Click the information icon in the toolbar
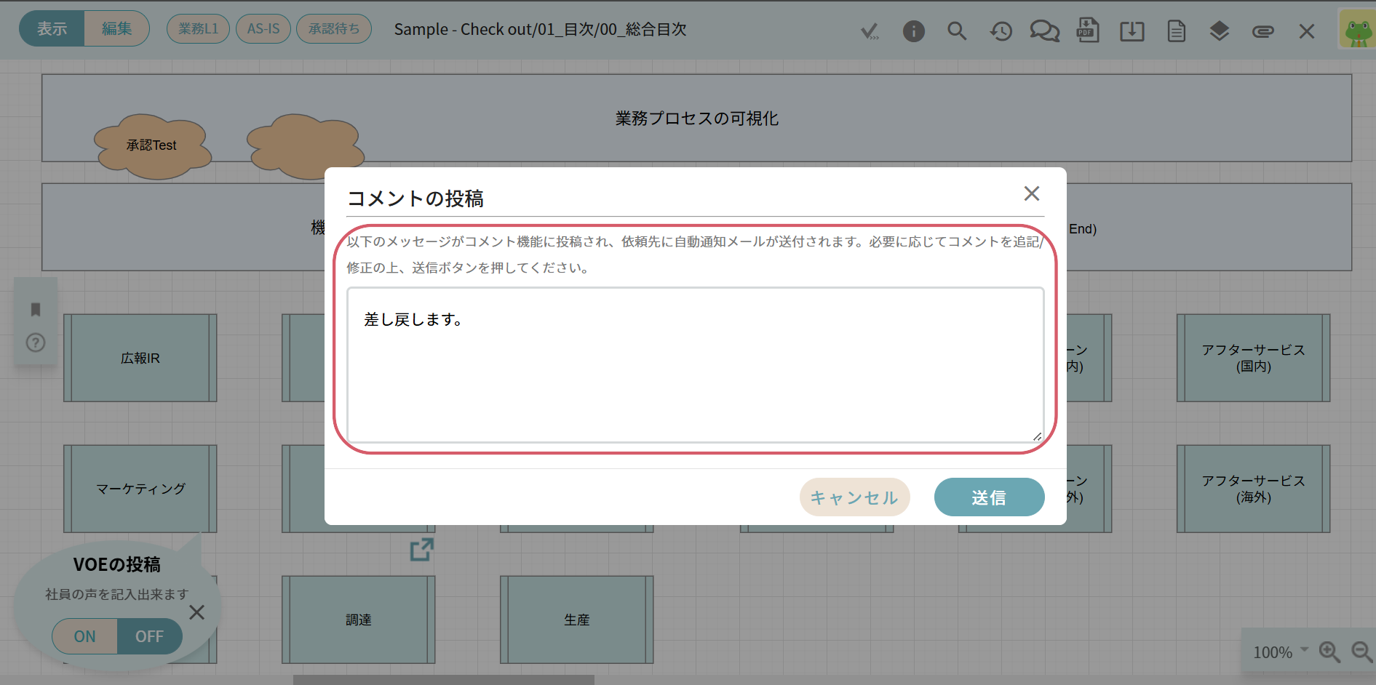 click(x=913, y=31)
